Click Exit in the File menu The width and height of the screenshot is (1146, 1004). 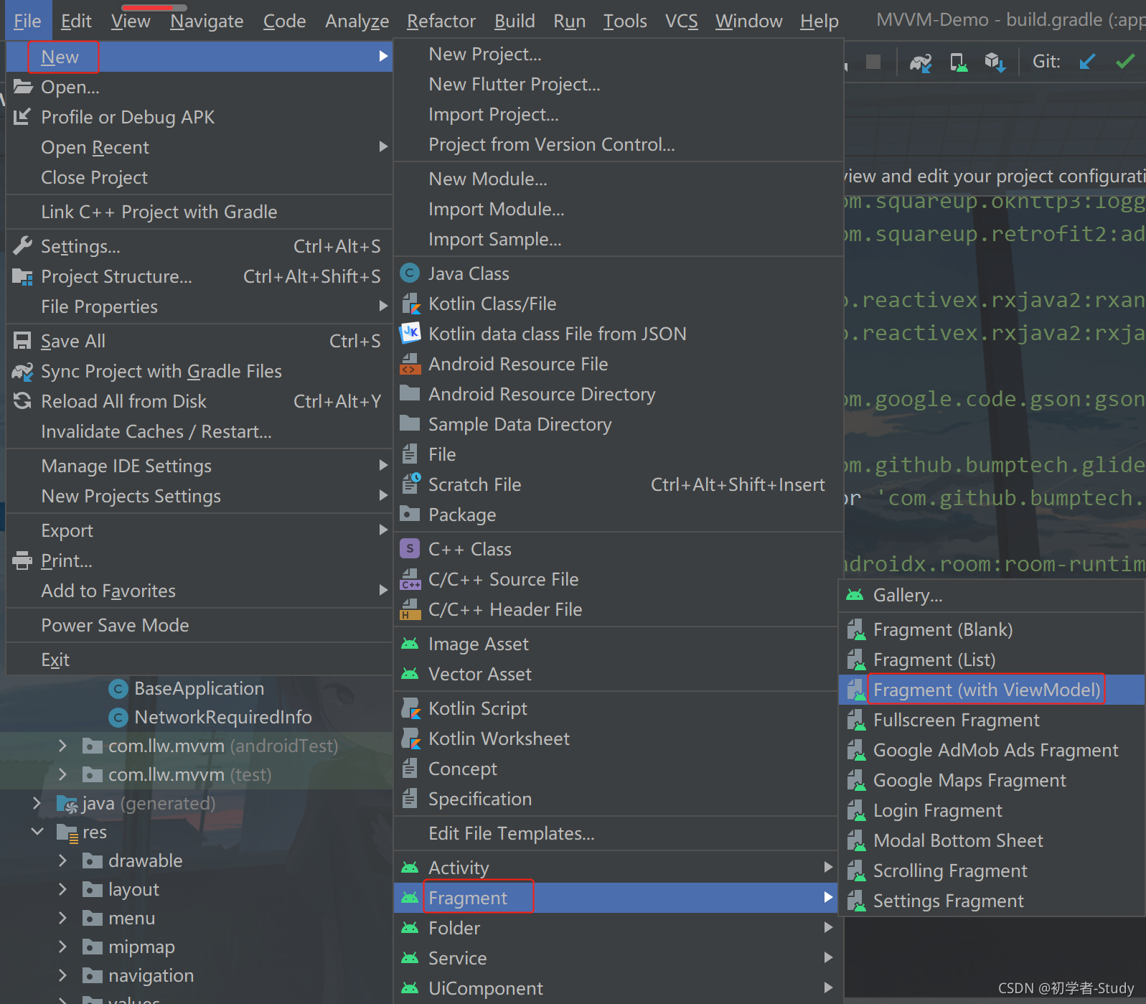point(199,660)
